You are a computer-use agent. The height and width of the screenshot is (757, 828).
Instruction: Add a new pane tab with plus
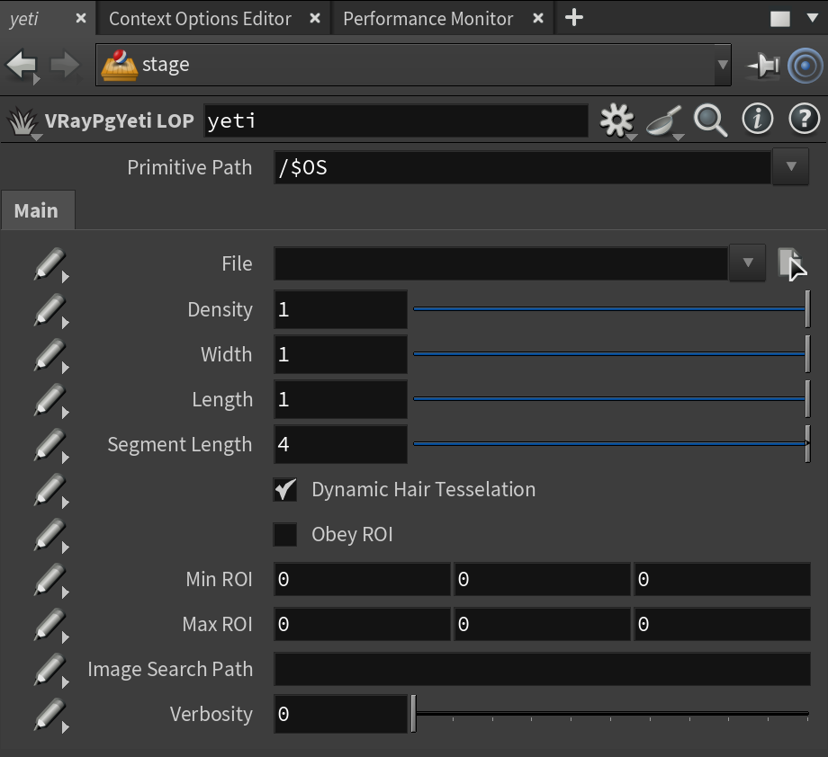574,18
